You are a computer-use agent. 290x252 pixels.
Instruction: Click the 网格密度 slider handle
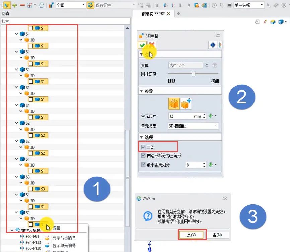193,74
